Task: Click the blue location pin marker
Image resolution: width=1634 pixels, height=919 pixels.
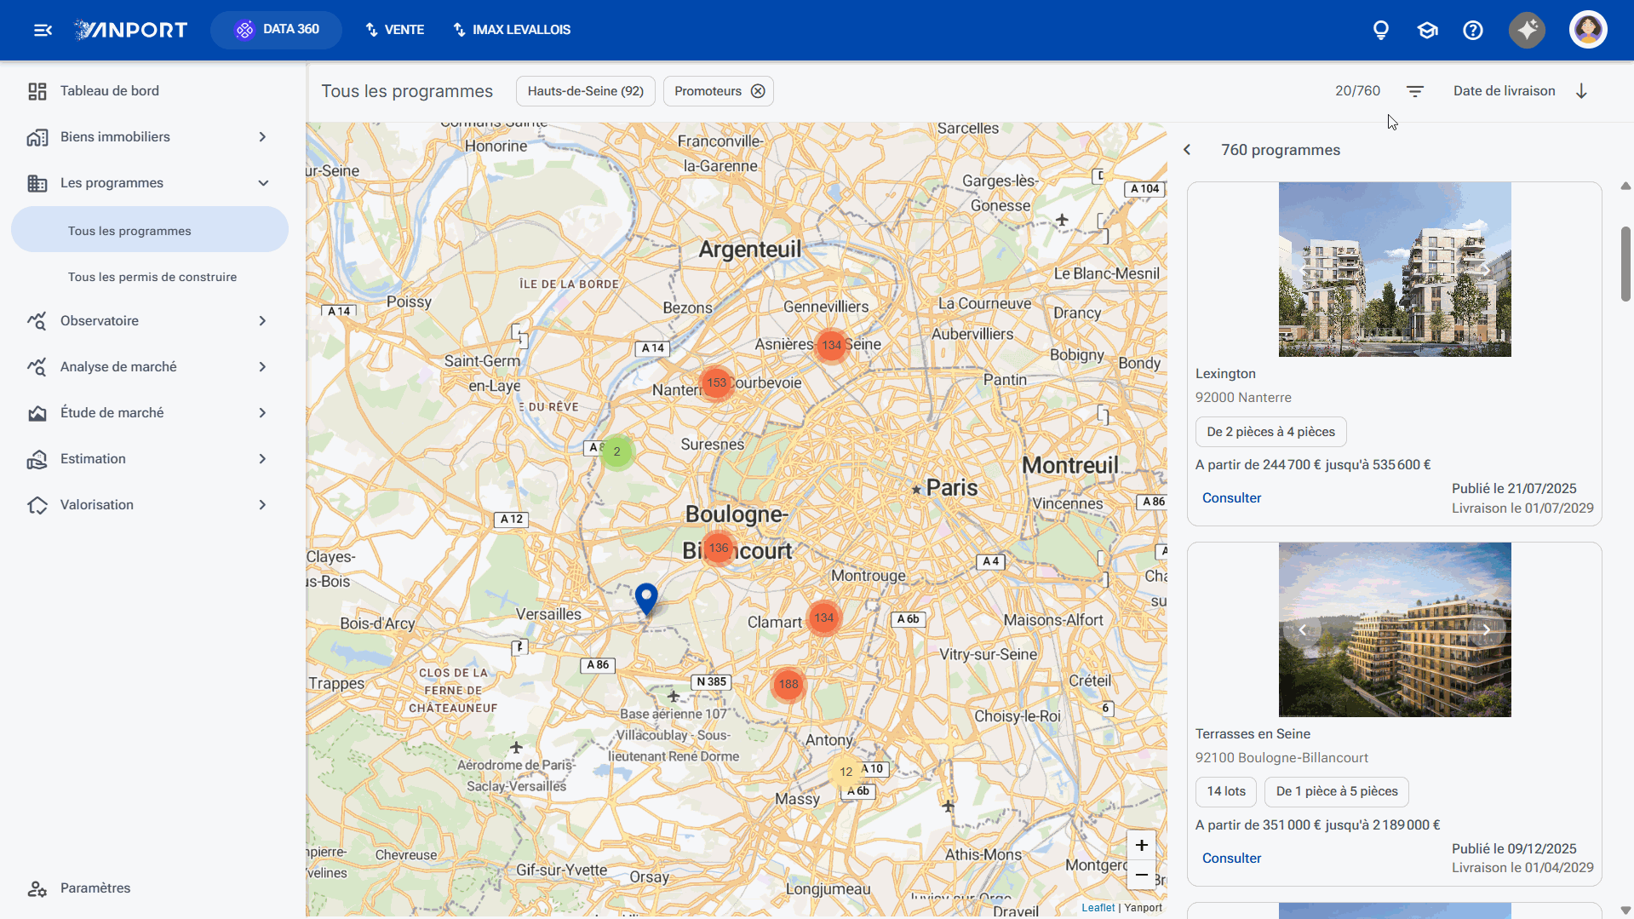Action: tap(646, 599)
